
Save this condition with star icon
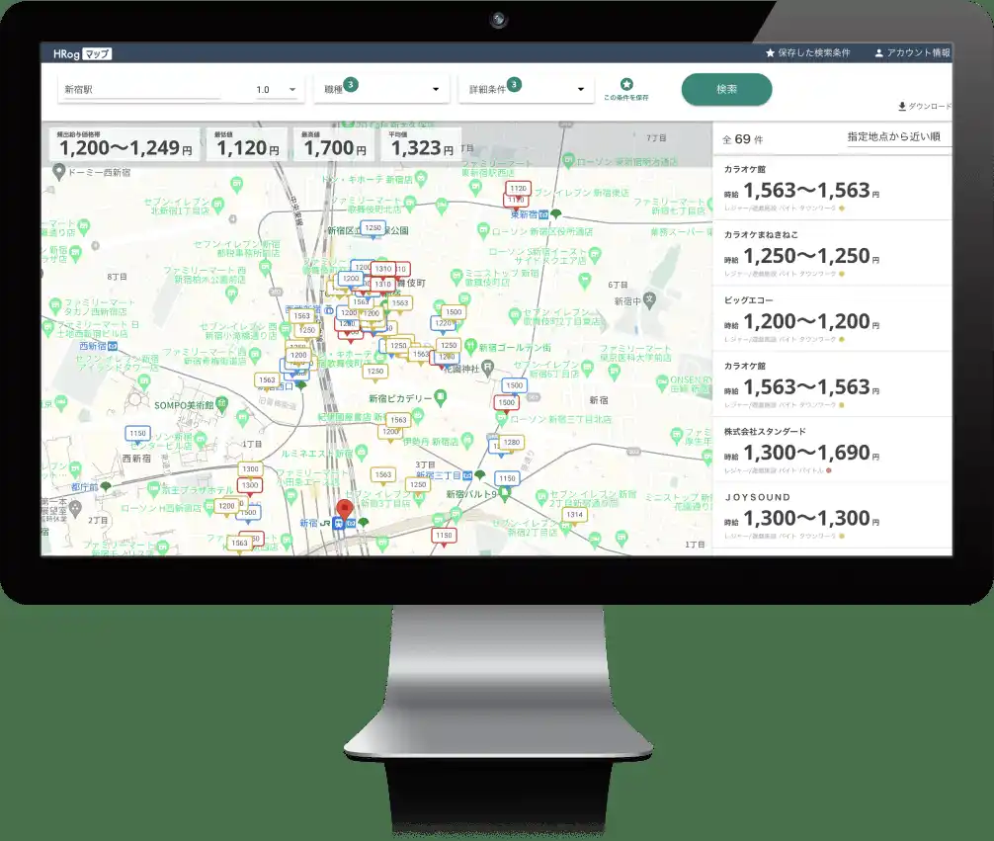tap(626, 86)
